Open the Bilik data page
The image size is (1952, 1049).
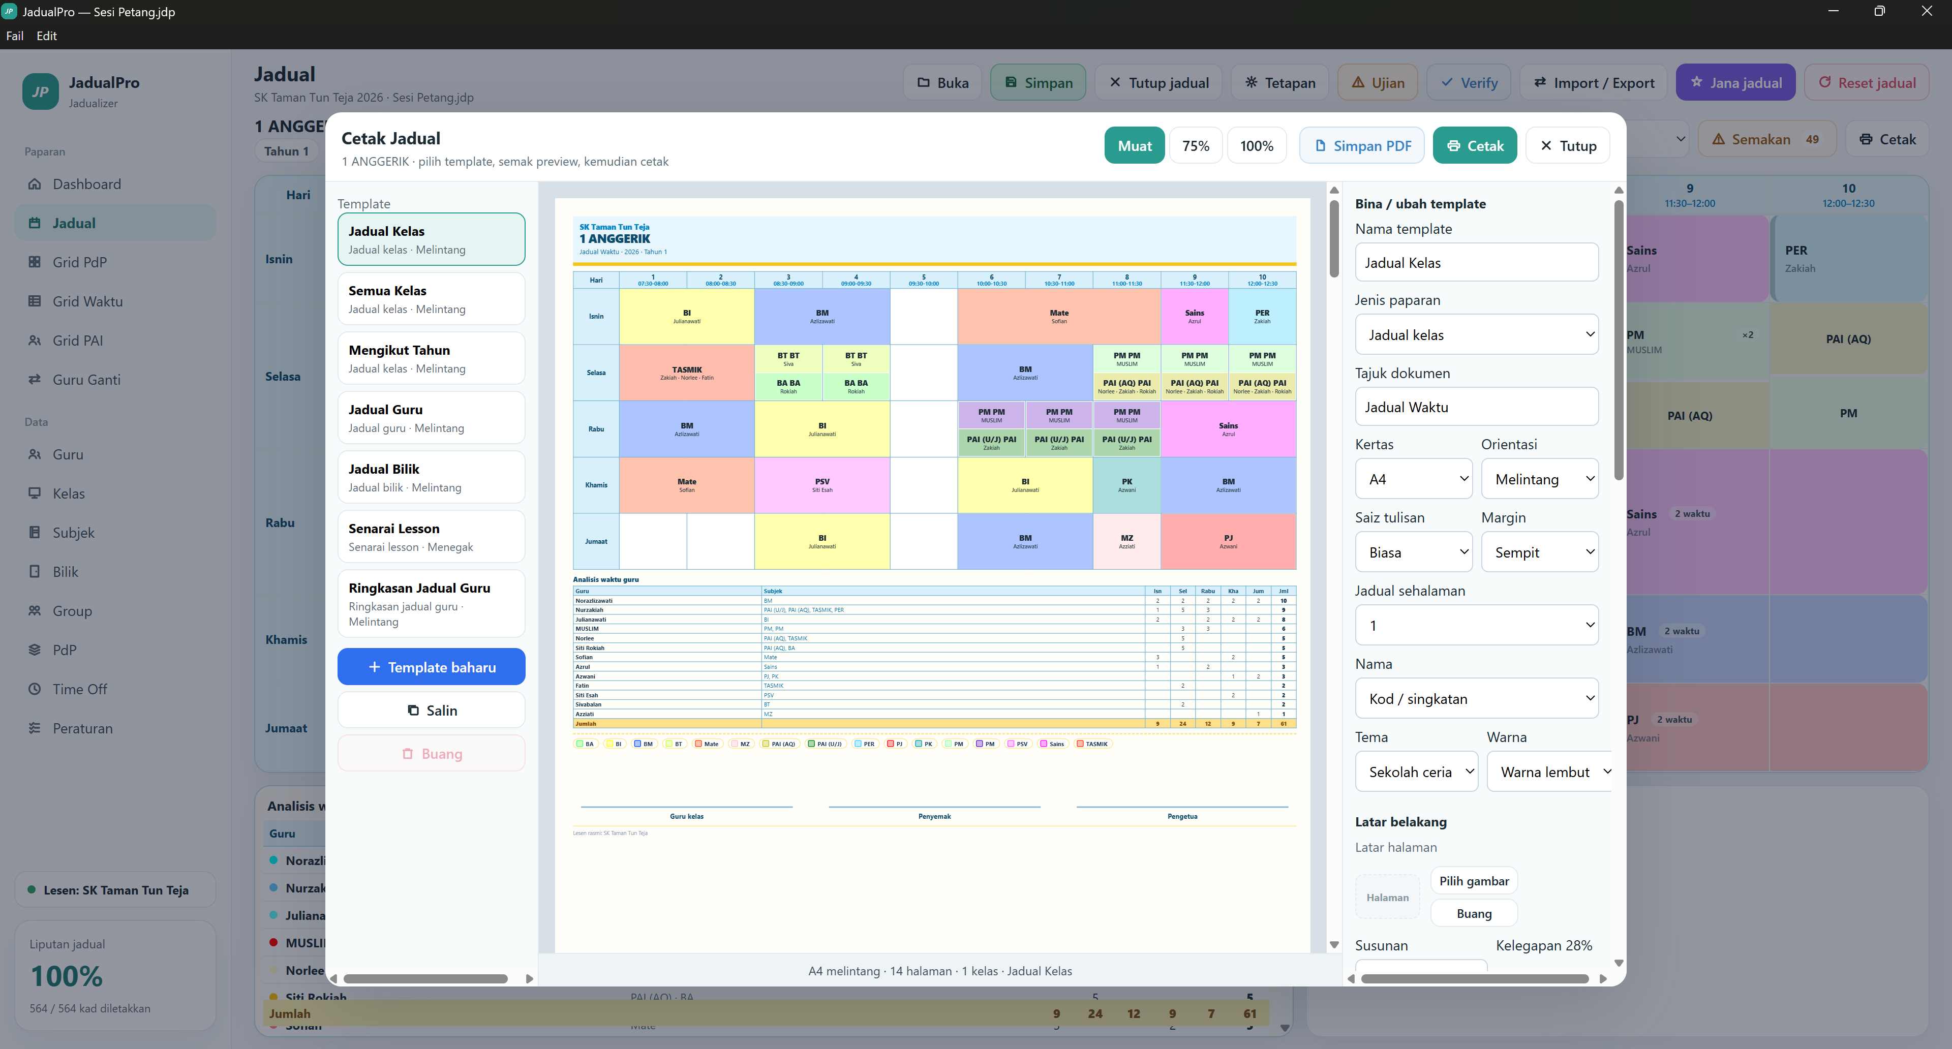115,572
